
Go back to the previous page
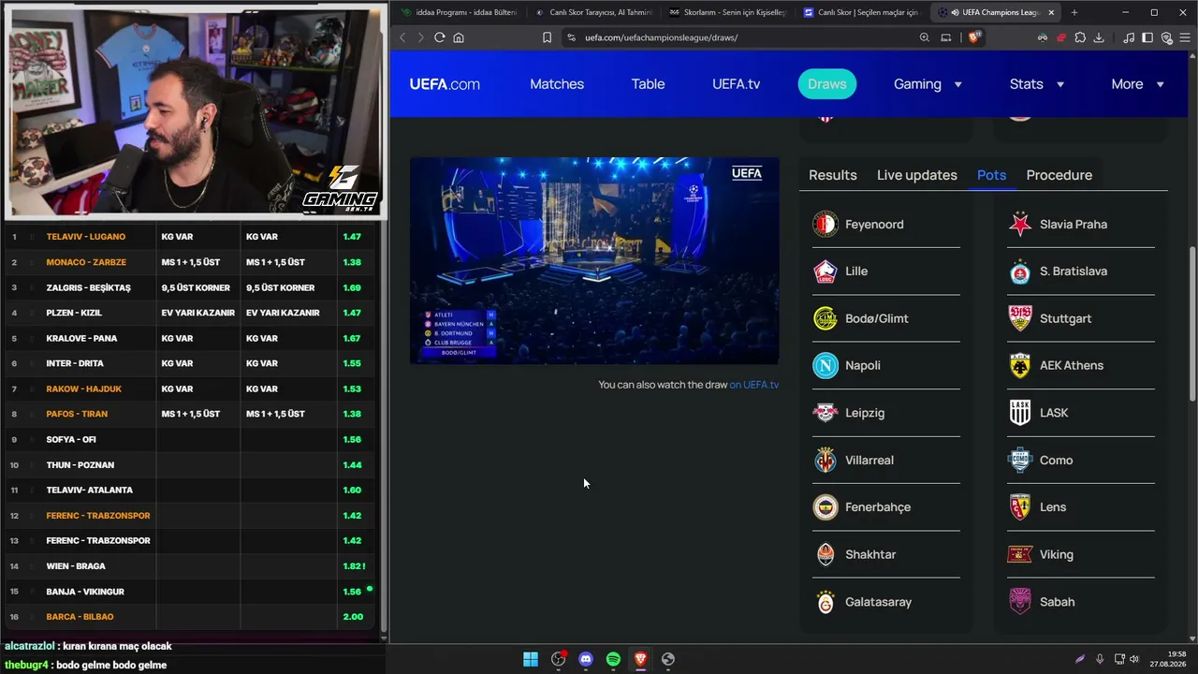(x=402, y=37)
